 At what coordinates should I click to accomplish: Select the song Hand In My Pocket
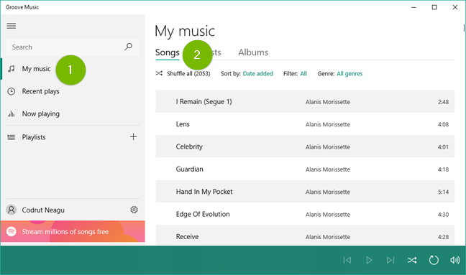point(305,192)
